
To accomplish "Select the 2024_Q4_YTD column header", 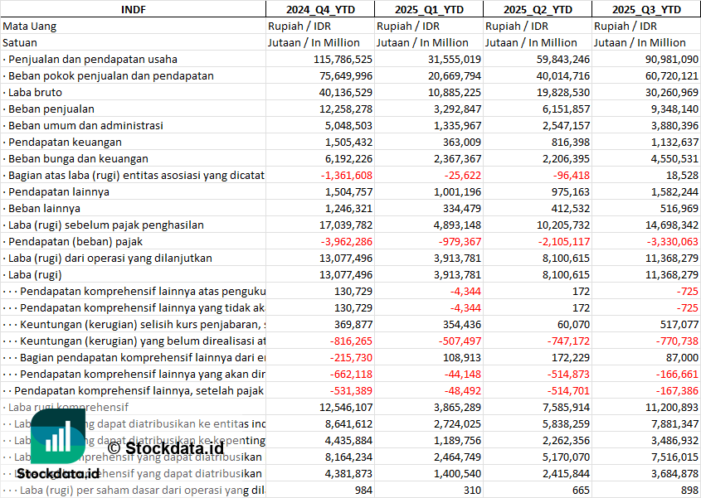I will click(x=320, y=9).
